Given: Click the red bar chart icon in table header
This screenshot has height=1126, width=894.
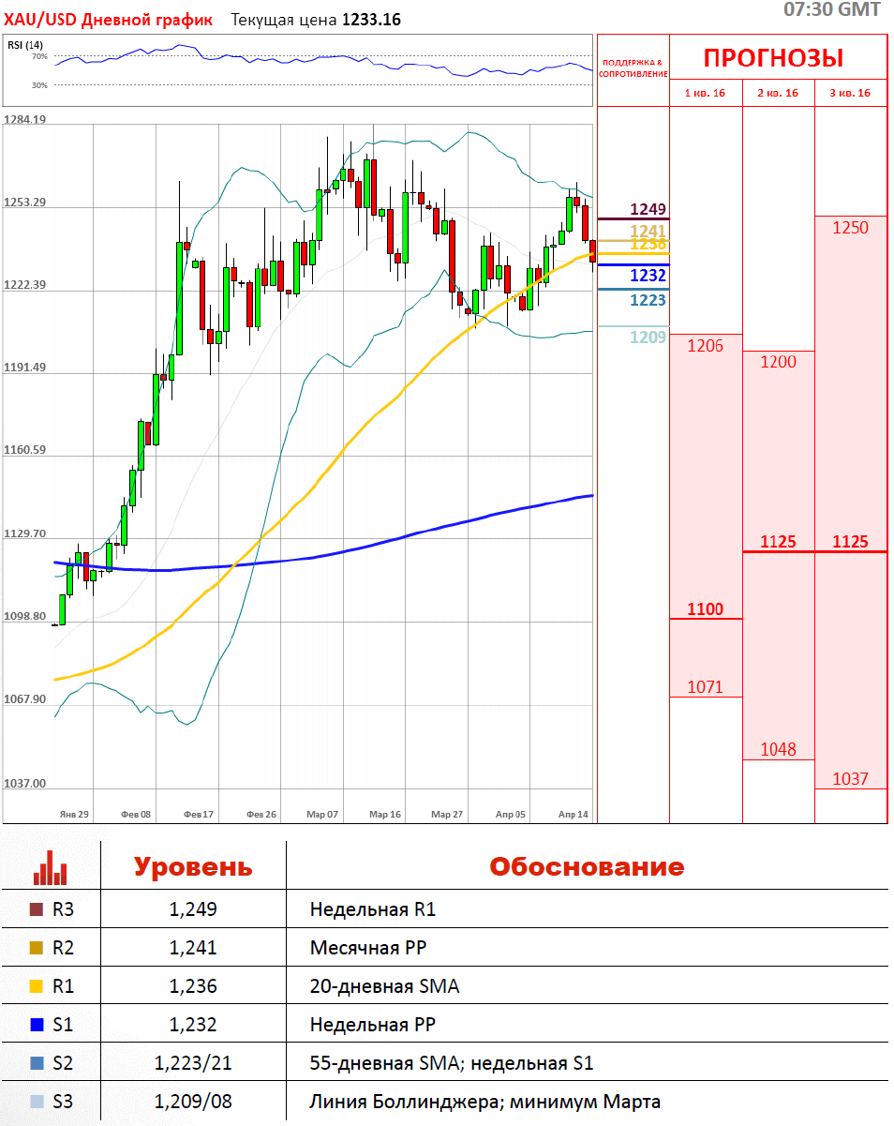Looking at the screenshot, I should pyautogui.click(x=51, y=867).
